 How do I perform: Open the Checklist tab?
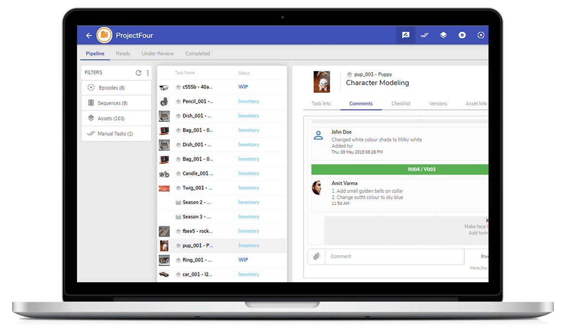pyautogui.click(x=401, y=103)
